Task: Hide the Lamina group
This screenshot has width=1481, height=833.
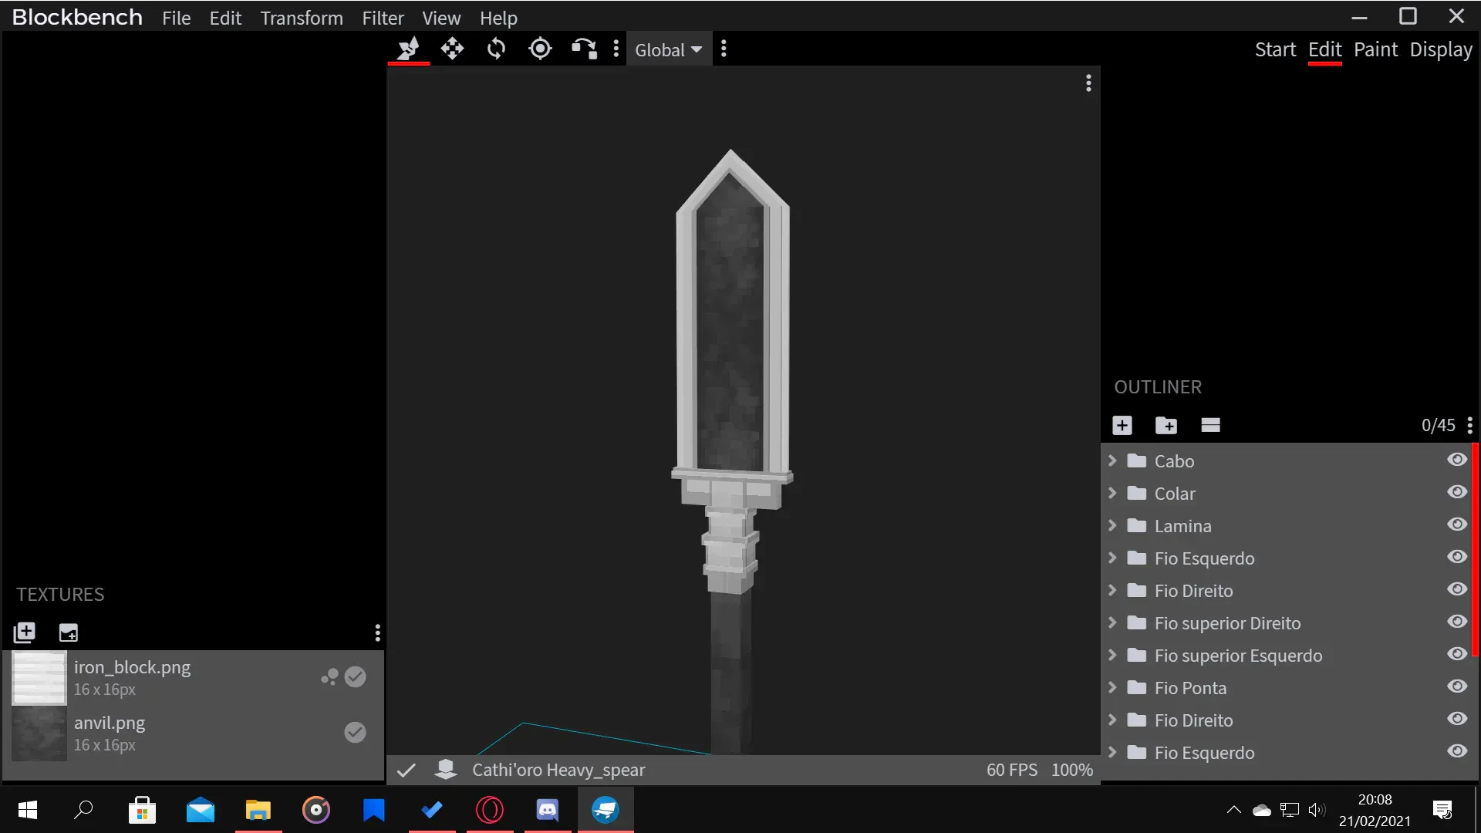Action: [1457, 524]
